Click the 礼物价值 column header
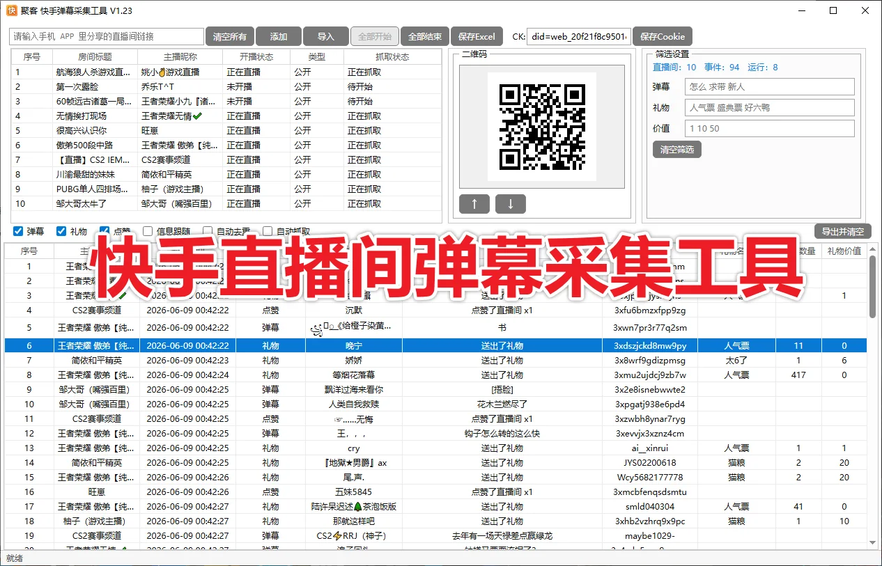882x566 pixels. pyautogui.click(x=844, y=251)
